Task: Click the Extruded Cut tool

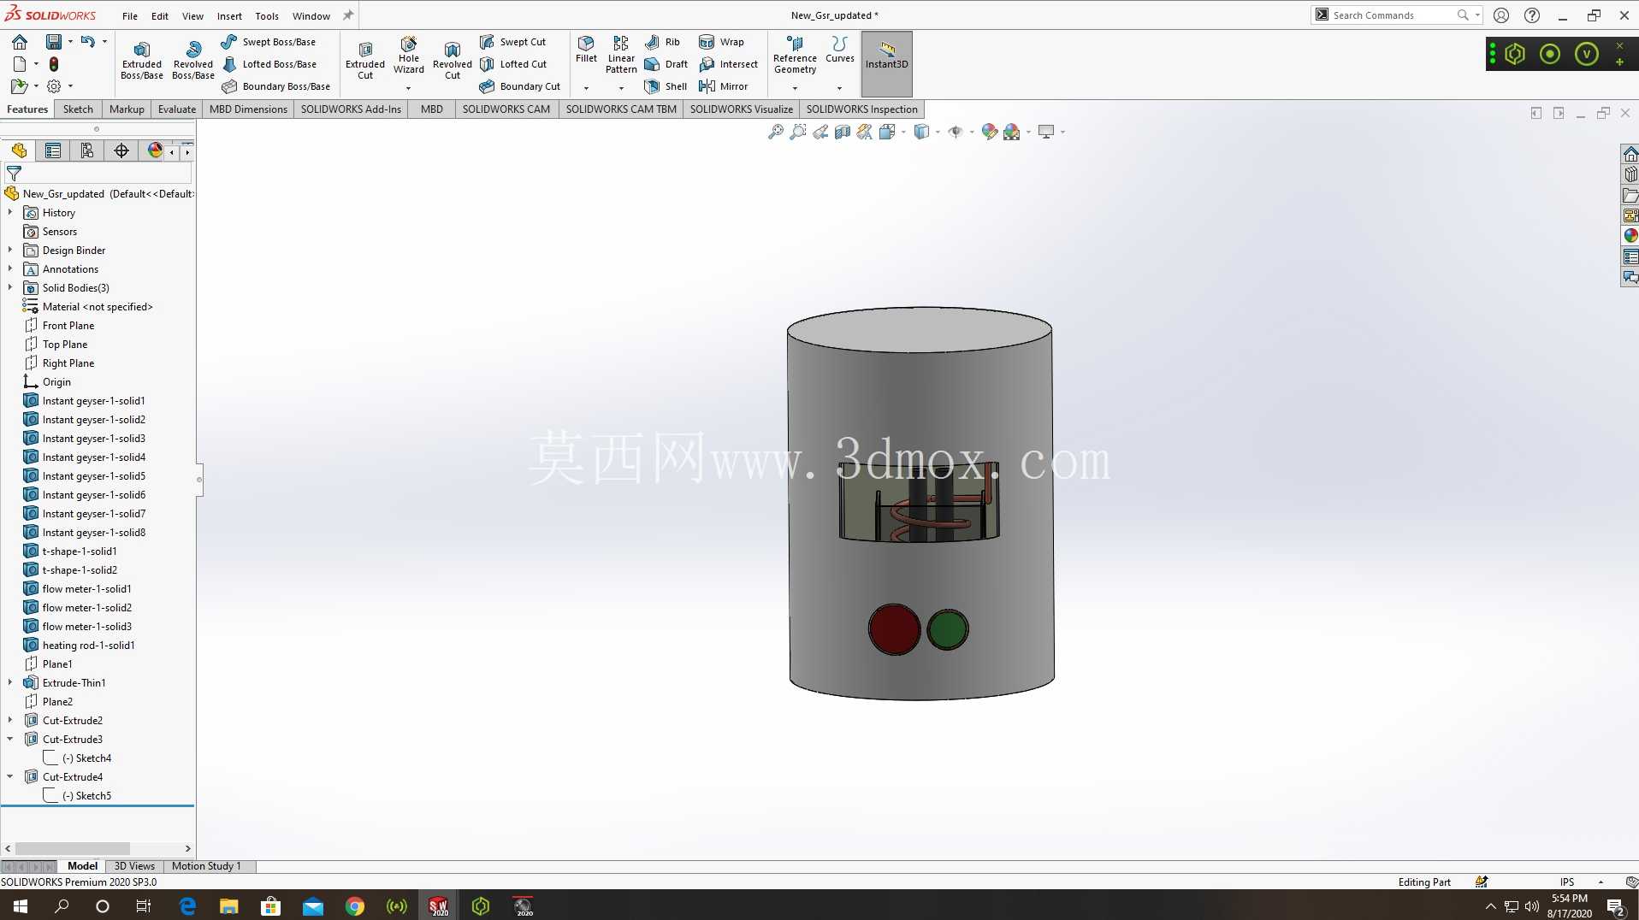Action: [x=365, y=60]
